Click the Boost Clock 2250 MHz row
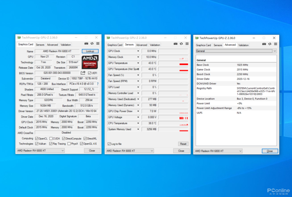Viewport: 292px width, 197px height. click(x=236, y=74)
